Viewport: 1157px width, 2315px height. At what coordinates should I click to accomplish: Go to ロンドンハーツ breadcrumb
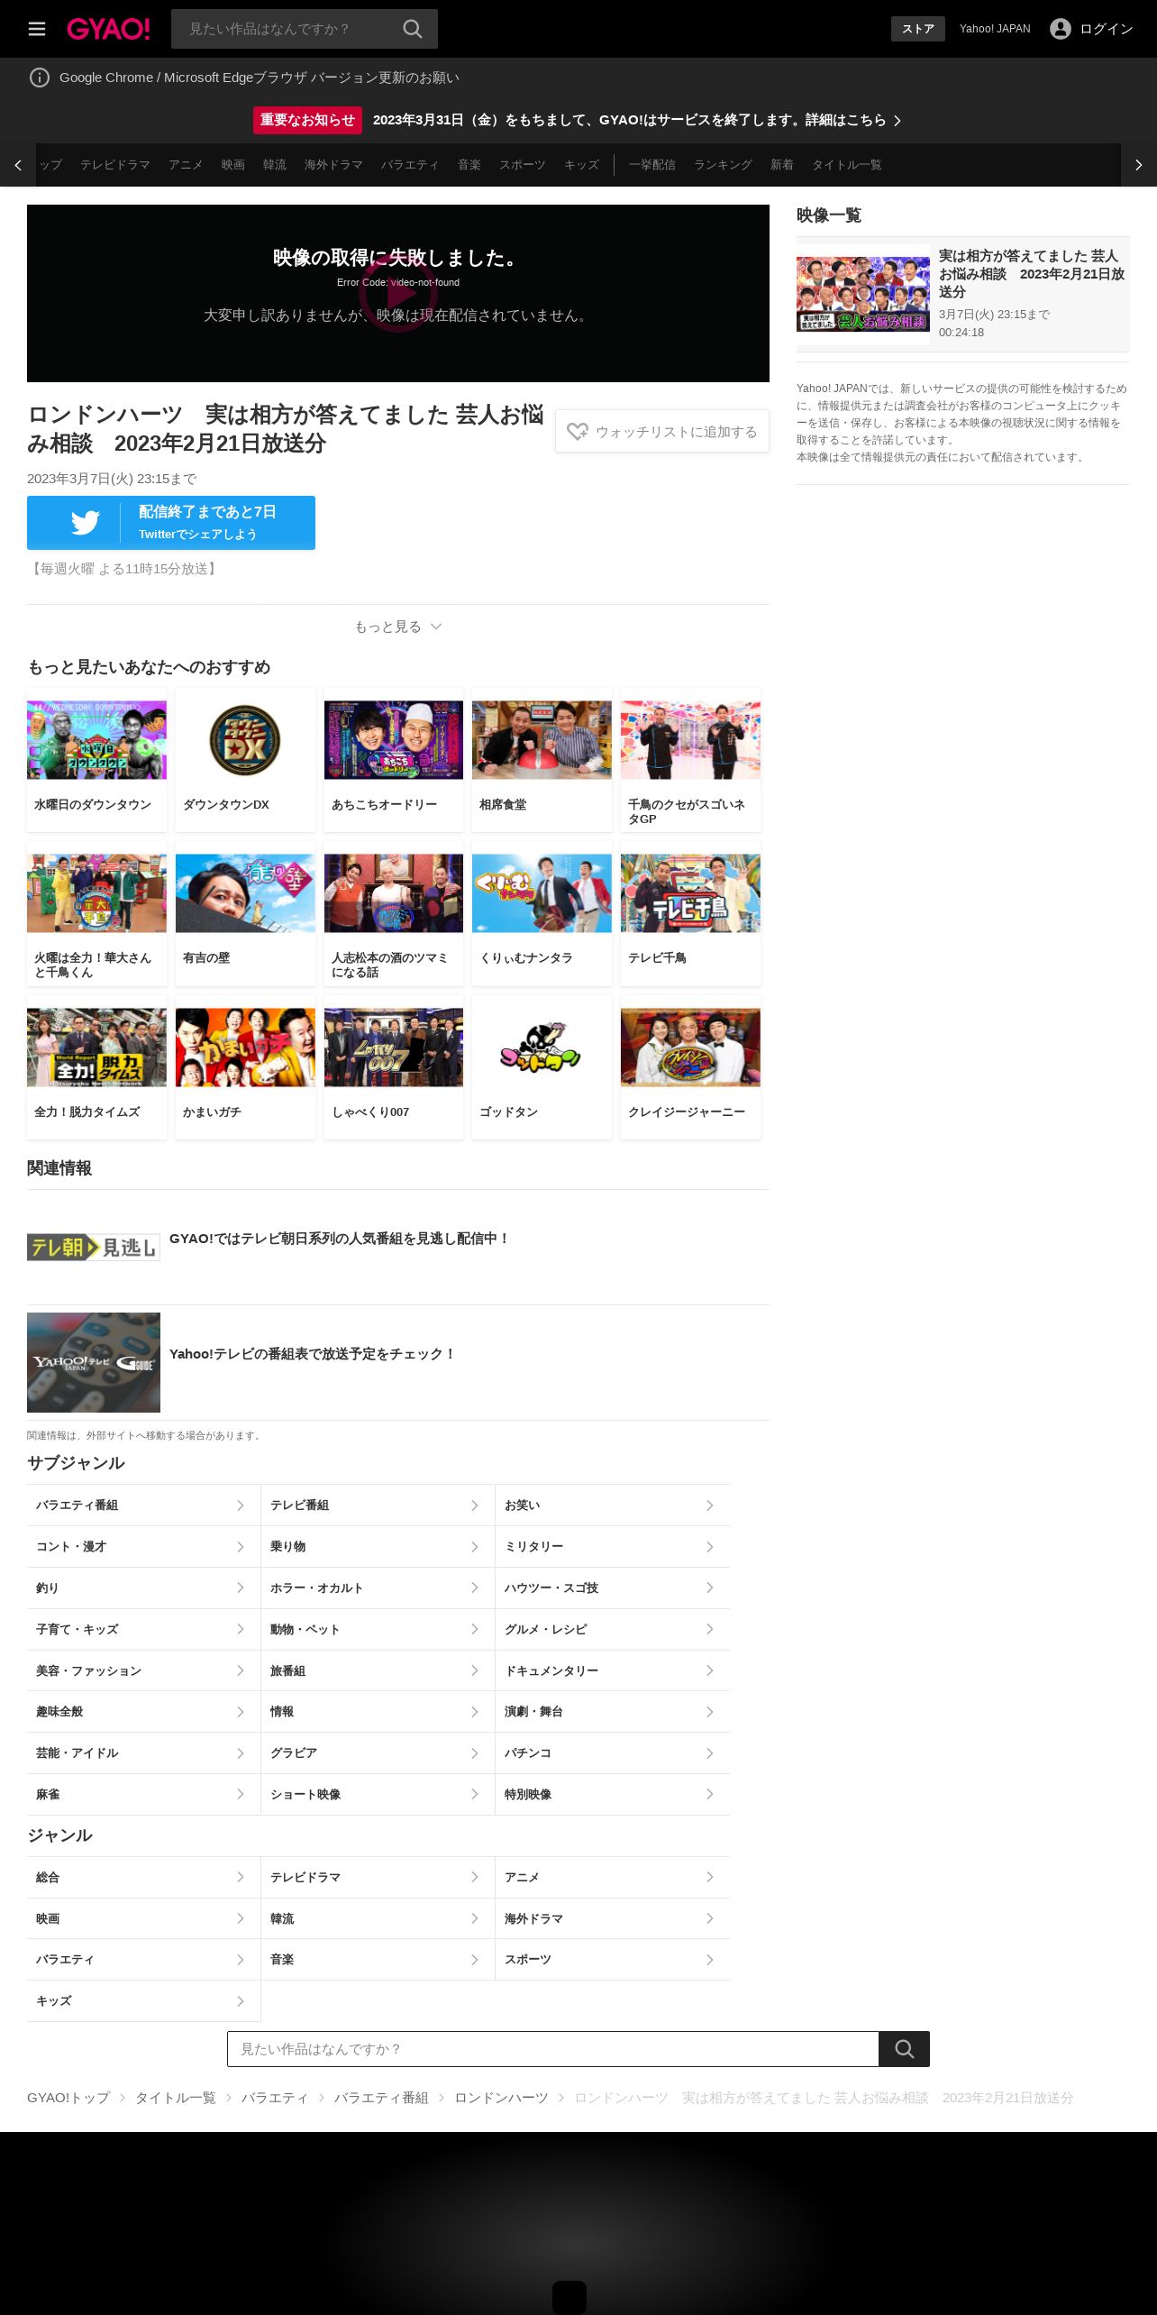[501, 2098]
